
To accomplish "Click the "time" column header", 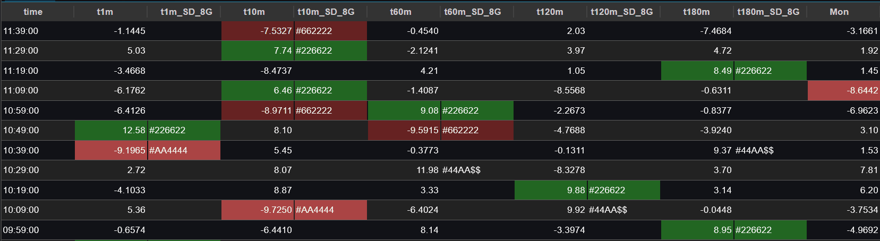I will click(x=33, y=12).
